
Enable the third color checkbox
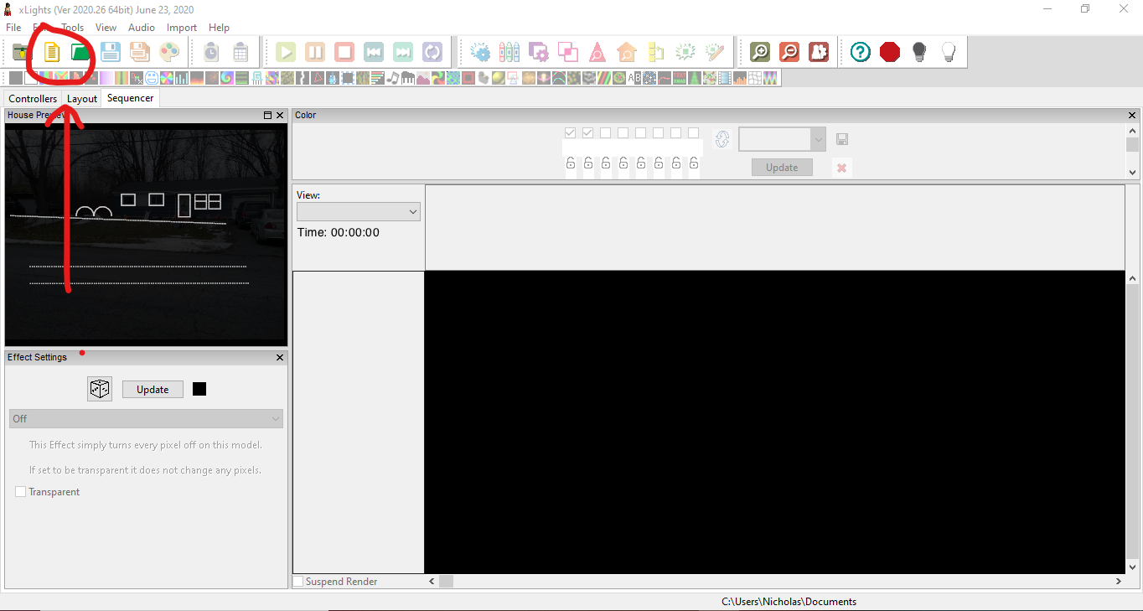tap(606, 133)
